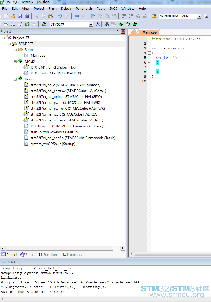Unindent selected lines with unindent icon
211x302 pixels.
pyautogui.click(x=131, y=16)
